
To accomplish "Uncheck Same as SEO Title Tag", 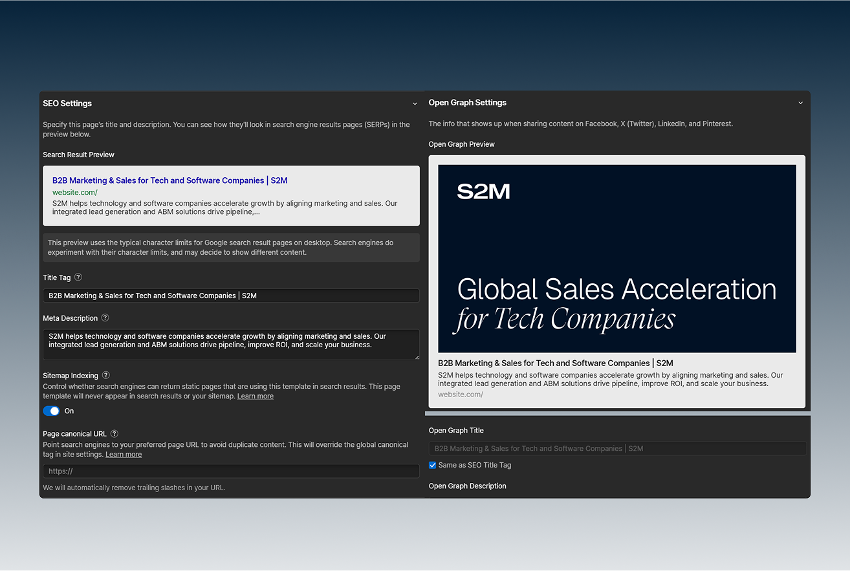I will (433, 465).
